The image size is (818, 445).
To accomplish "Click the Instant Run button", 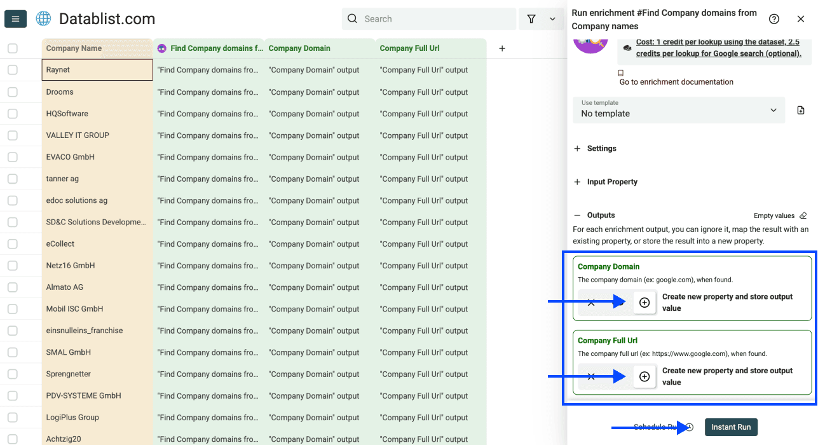I will pyautogui.click(x=731, y=427).
